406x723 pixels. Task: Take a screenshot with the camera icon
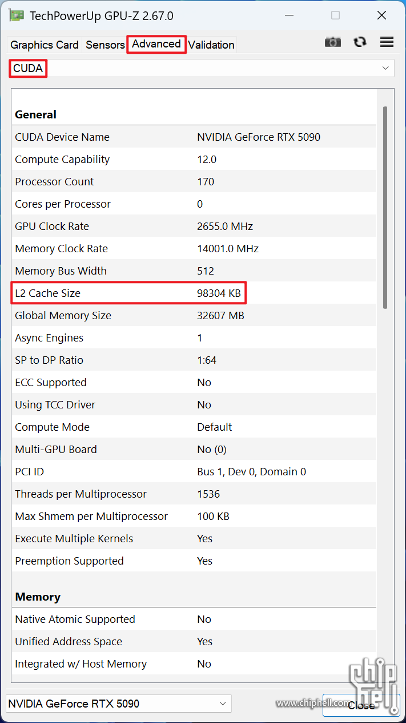click(x=333, y=42)
